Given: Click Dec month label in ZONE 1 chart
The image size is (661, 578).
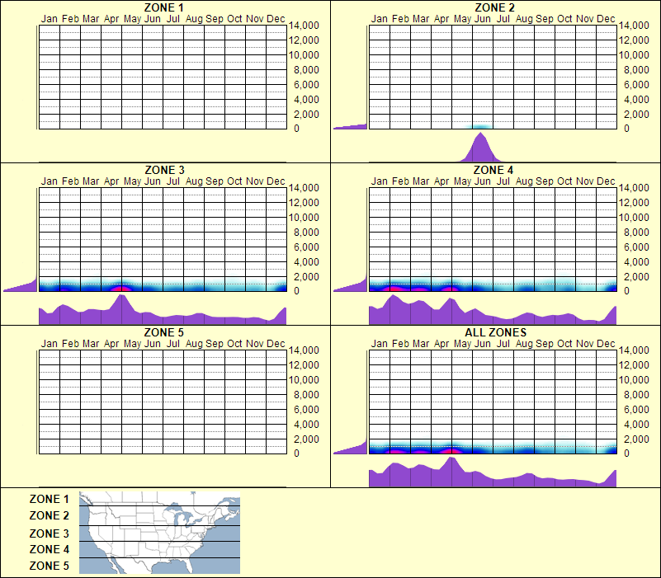Looking at the screenshot, I should (276, 19).
